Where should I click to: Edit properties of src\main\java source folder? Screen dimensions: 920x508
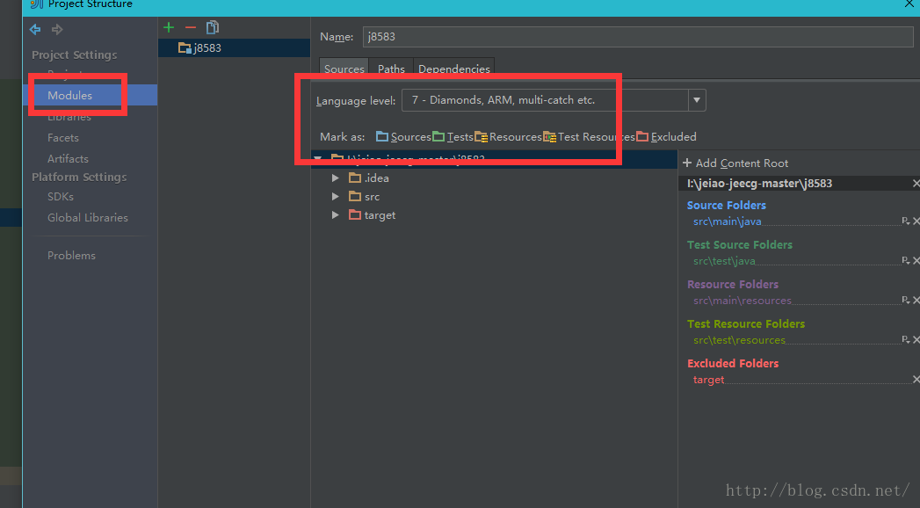pyautogui.click(x=905, y=221)
